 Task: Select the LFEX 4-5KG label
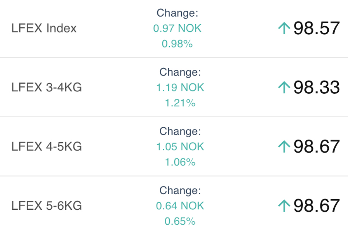click(46, 146)
